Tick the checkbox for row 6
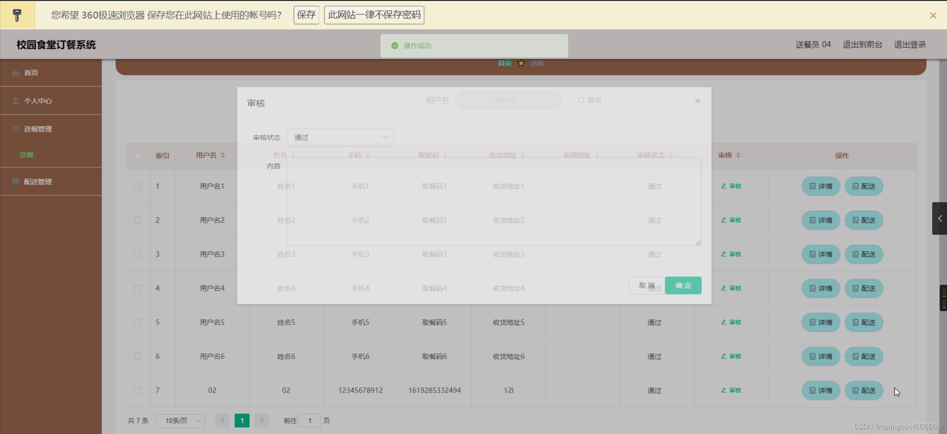This screenshot has height=434, width=947. coord(137,356)
